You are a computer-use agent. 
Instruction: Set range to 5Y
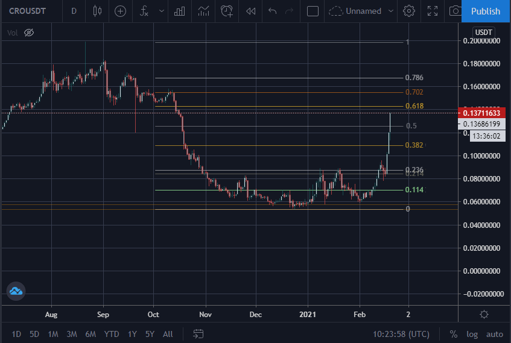tap(150, 334)
